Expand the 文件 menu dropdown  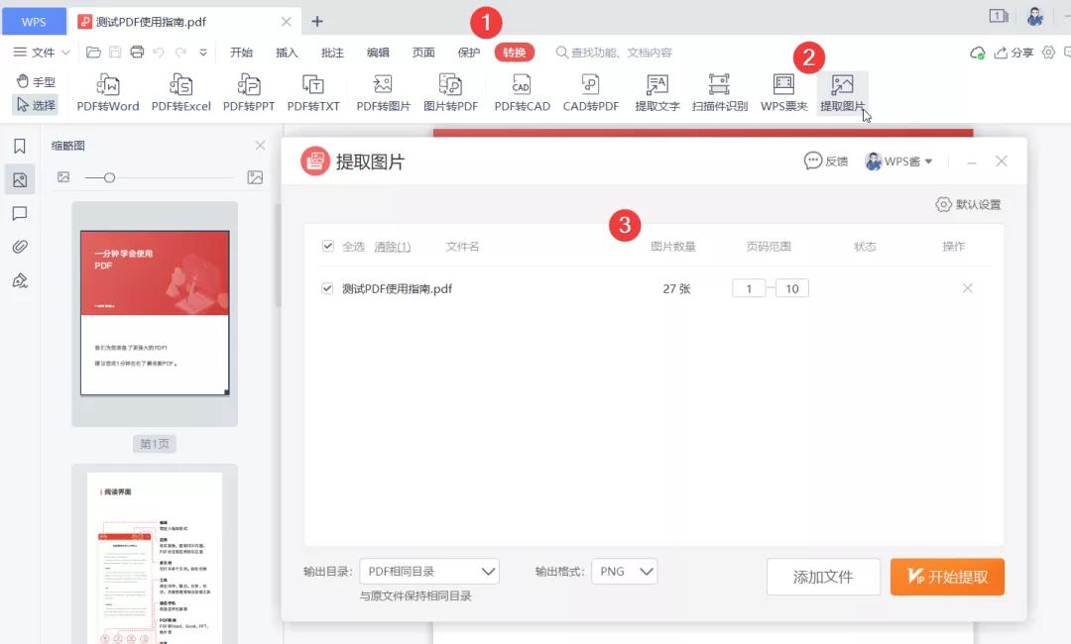tap(41, 52)
